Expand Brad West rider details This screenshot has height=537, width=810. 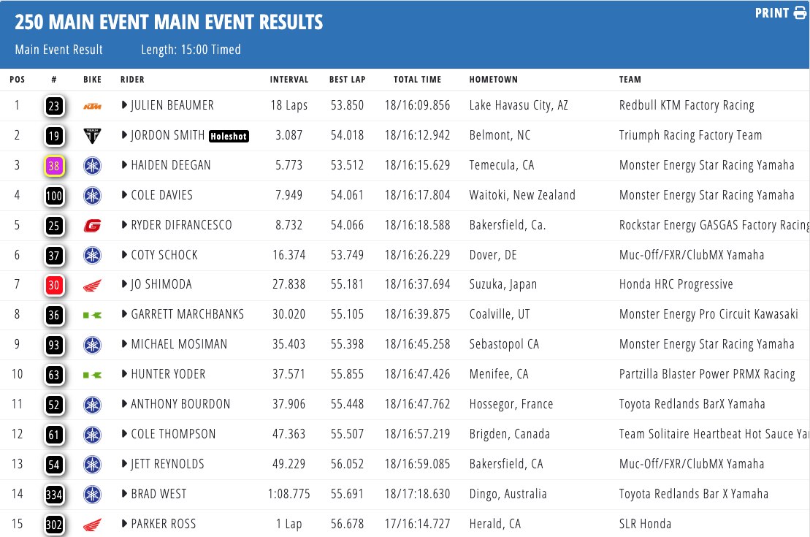[x=125, y=494]
